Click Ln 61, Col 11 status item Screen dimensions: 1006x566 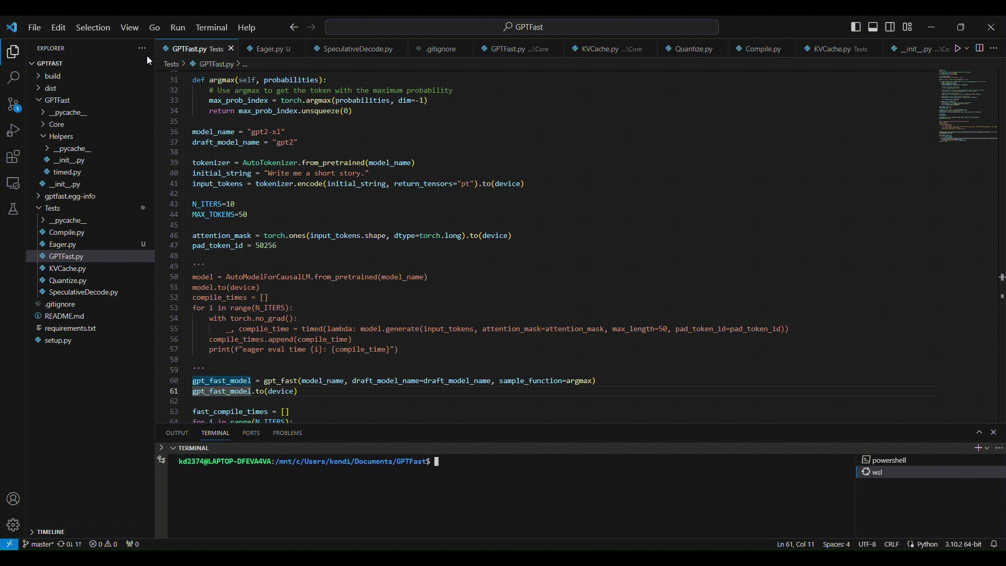pos(795,544)
